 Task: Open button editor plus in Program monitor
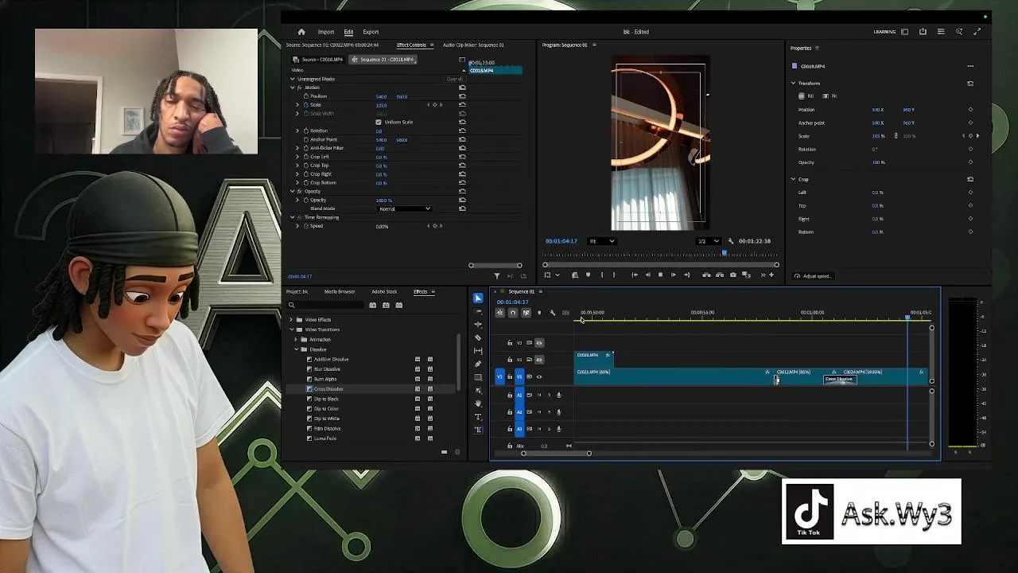[771, 275]
